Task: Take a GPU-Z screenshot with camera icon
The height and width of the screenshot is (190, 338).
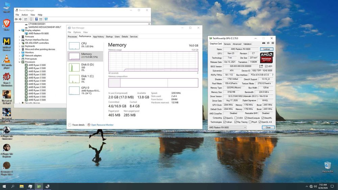Action: coord(263,43)
